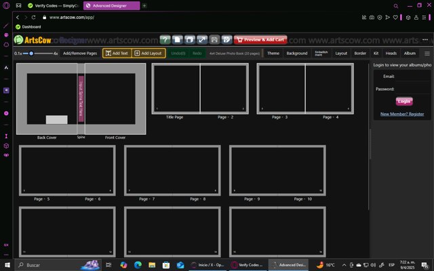Select the Page 3 and Page 4 spread

(x=305, y=89)
